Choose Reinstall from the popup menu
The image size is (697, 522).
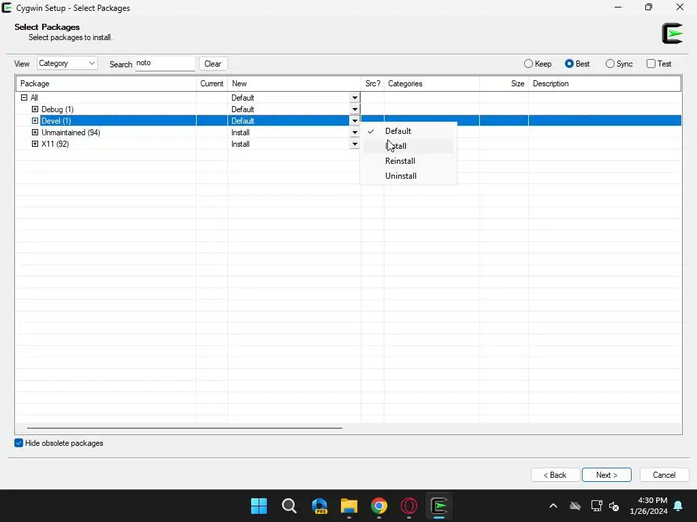pyautogui.click(x=408, y=160)
